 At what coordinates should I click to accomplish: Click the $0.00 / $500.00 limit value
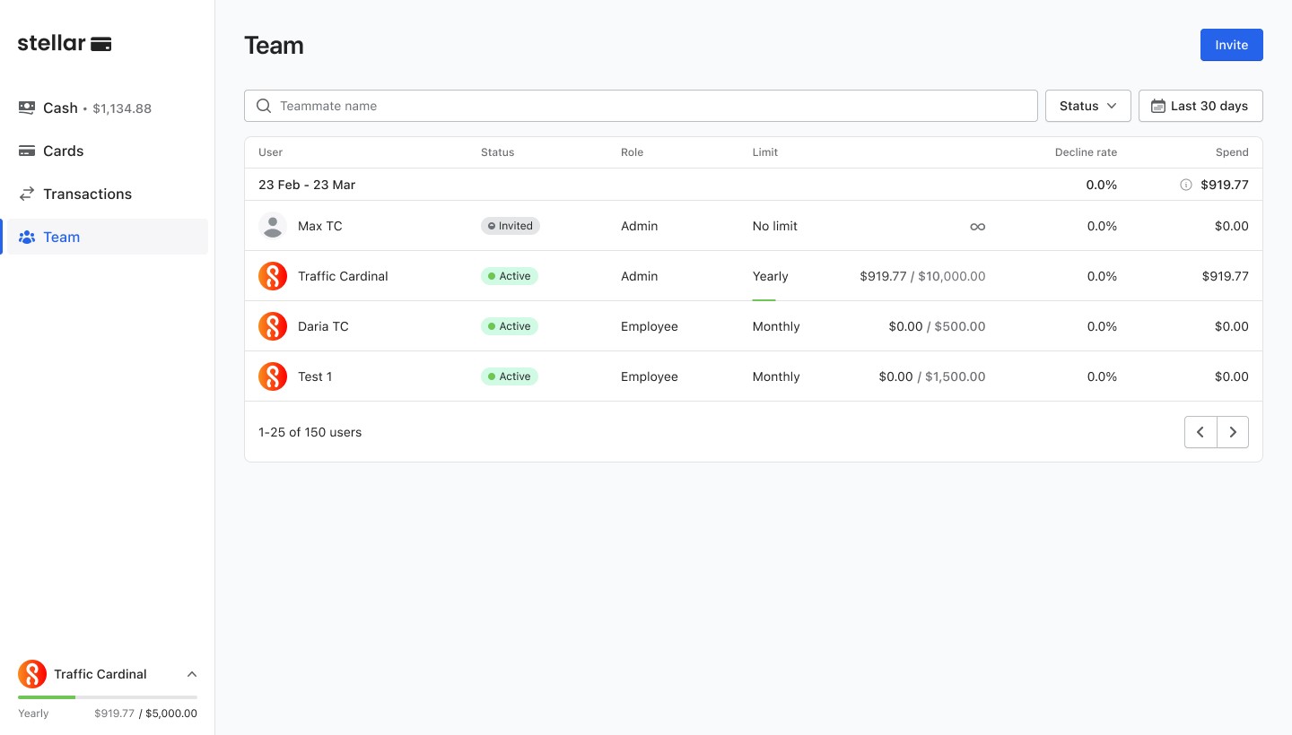pos(937,326)
